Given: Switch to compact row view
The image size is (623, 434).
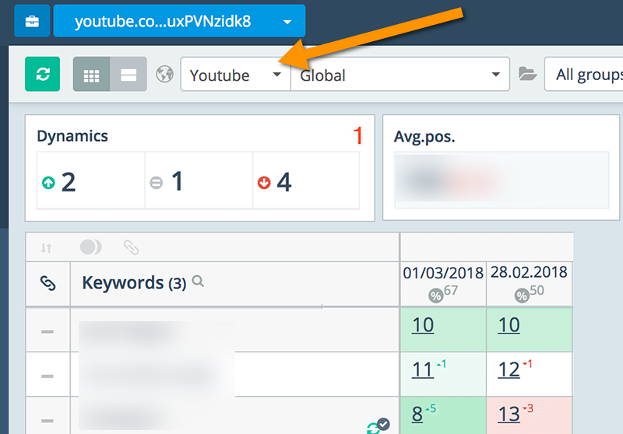Looking at the screenshot, I should tap(128, 75).
